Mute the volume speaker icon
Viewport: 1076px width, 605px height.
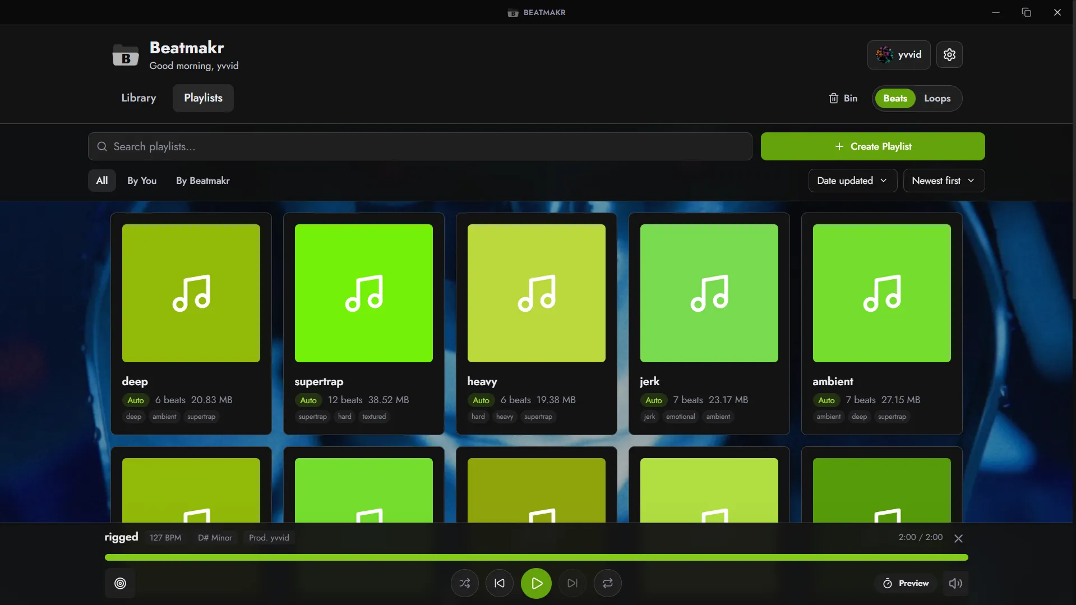pos(955,583)
